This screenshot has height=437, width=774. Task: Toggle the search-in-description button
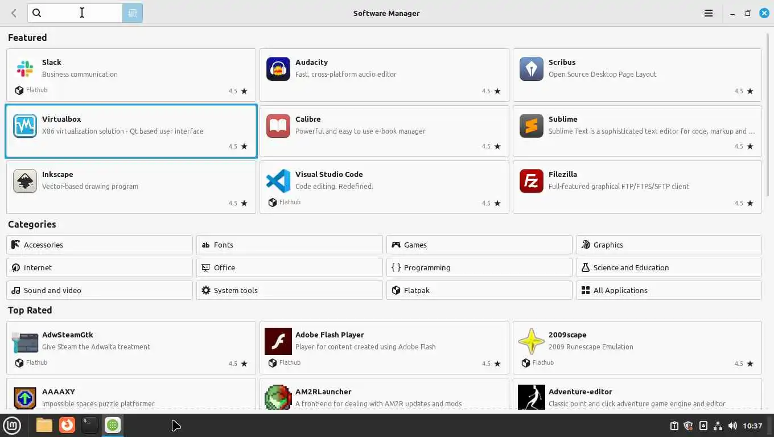coord(133,13)
